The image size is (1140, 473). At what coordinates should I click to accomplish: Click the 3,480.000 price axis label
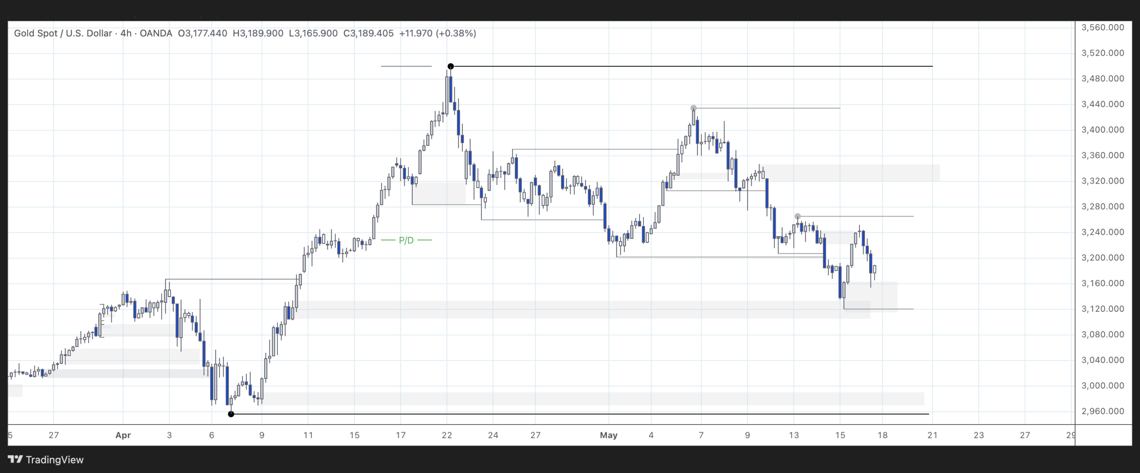[1103, 79]
